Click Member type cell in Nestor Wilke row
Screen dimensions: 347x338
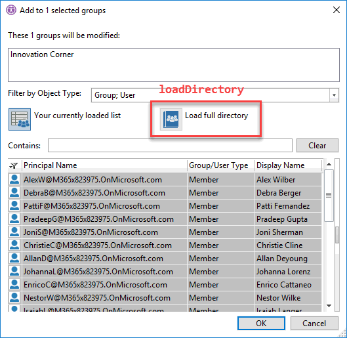[x=221, y=297]
